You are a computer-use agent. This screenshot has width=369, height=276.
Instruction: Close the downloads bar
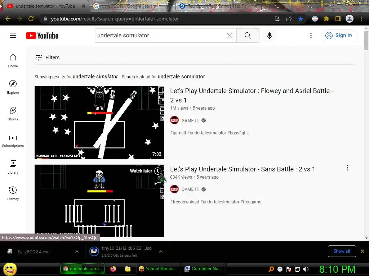363,251
